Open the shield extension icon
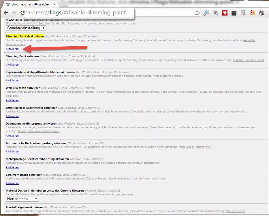269x216 pixels. (x=243, y=13)
